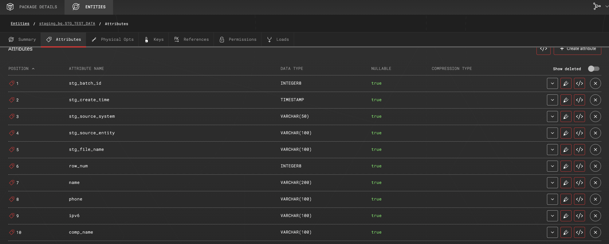This screenshot has height=244, width=609.
Task: Open staging_bq.STG_TEST_DATA breadcrumb link
Action: pos(67,24)
